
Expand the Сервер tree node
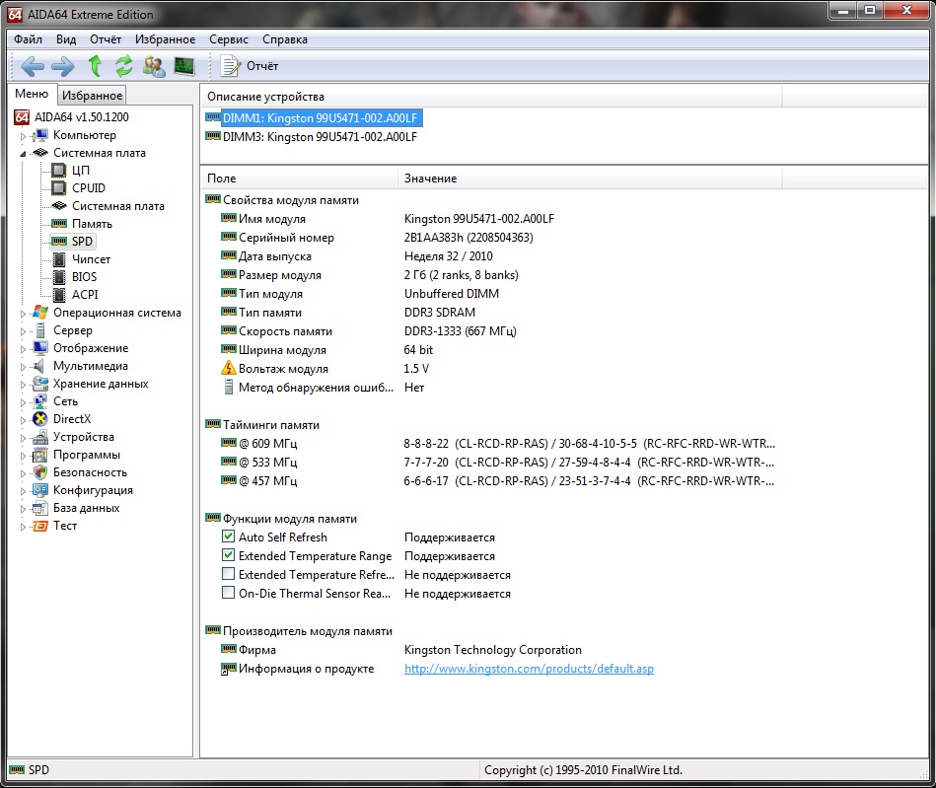click(x=23, y=331)
